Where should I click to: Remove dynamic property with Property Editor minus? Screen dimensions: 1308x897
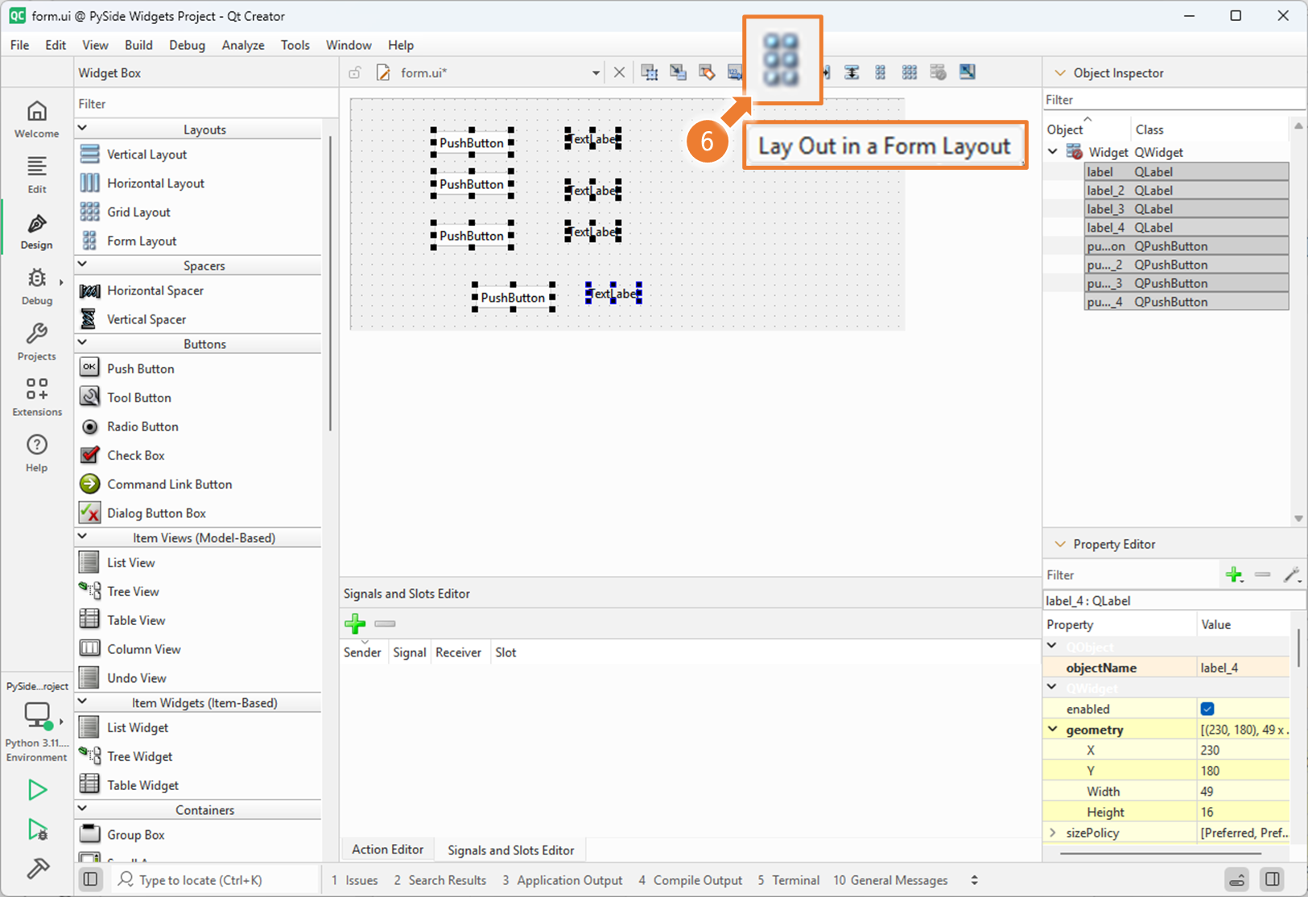pos(1262,574)
